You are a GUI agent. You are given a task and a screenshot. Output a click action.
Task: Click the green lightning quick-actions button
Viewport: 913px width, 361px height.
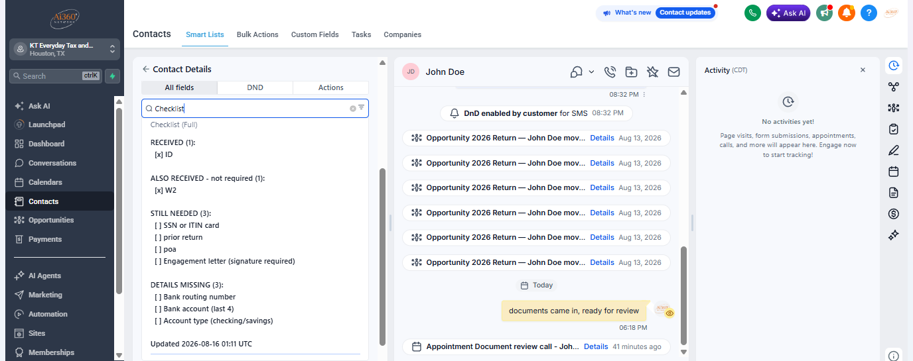coord(112,76)
